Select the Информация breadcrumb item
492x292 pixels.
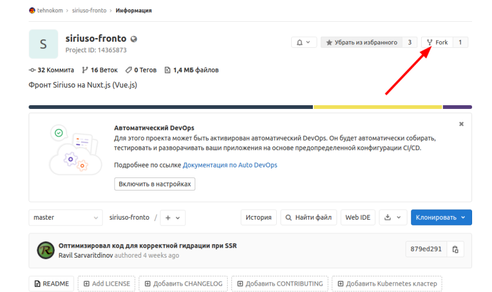tap(134, 11)
